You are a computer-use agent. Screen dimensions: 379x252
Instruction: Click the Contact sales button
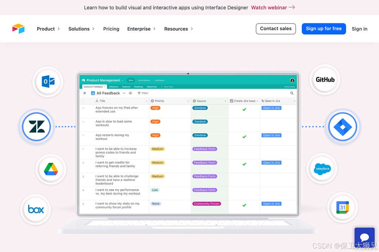pos(276,29)
